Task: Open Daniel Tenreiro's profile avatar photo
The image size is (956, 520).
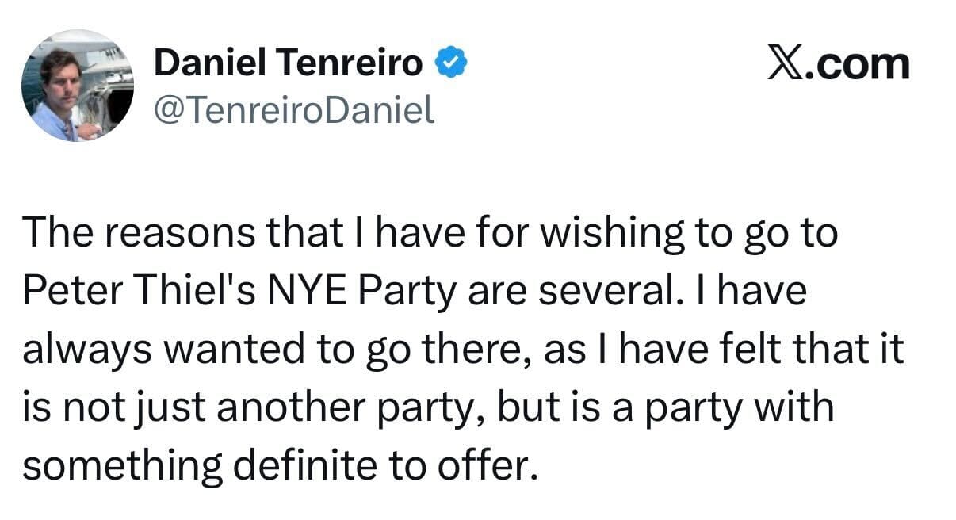Action: 77,86
